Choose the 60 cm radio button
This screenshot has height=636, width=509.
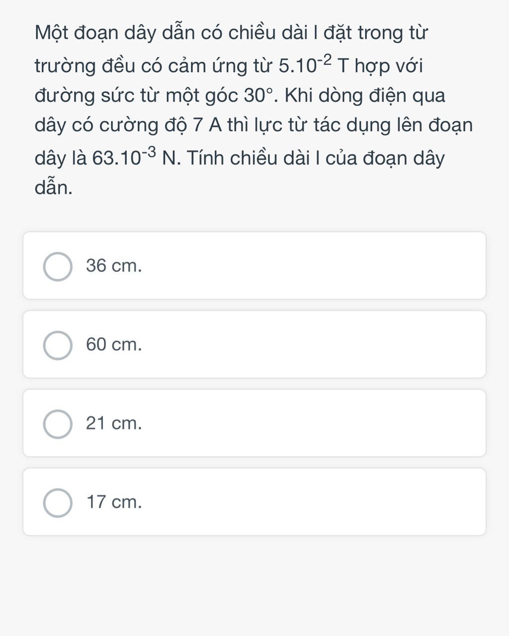[x=58, y=345]
